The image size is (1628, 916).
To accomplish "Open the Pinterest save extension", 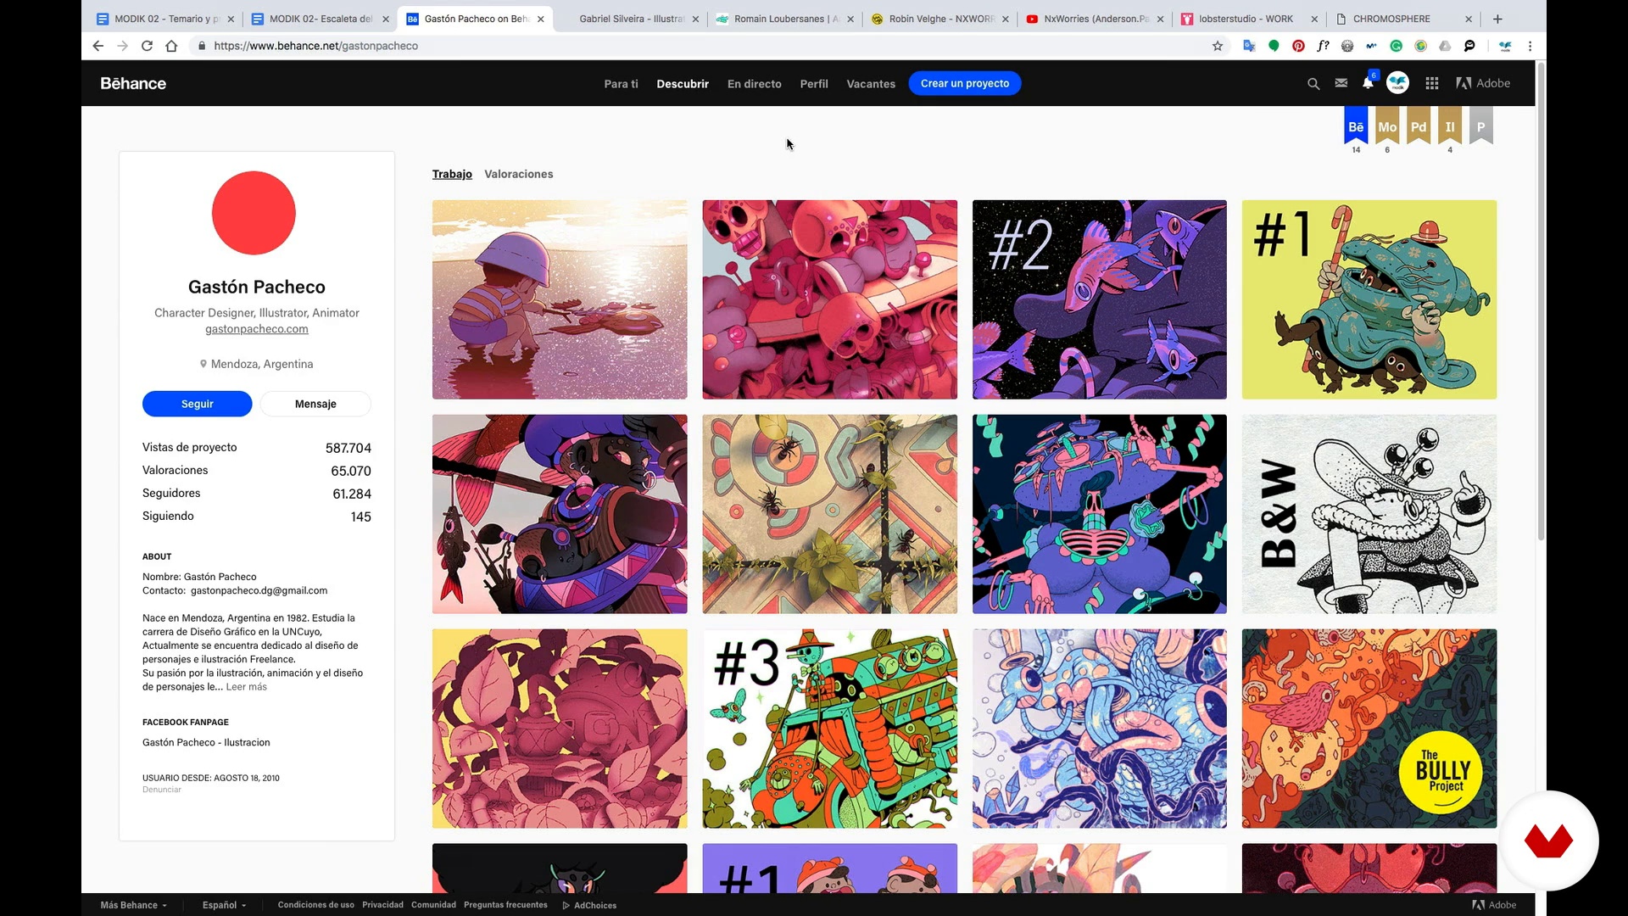I will pyautogui.click(x=1298, y=46).
